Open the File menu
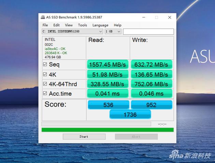 click(x=45, y=25)
